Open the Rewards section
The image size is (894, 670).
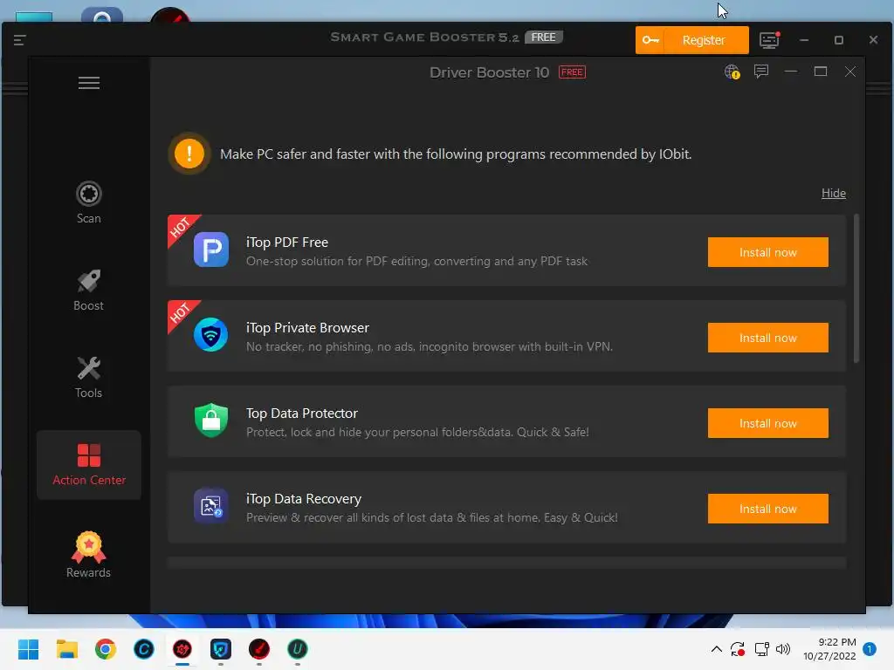88,555
